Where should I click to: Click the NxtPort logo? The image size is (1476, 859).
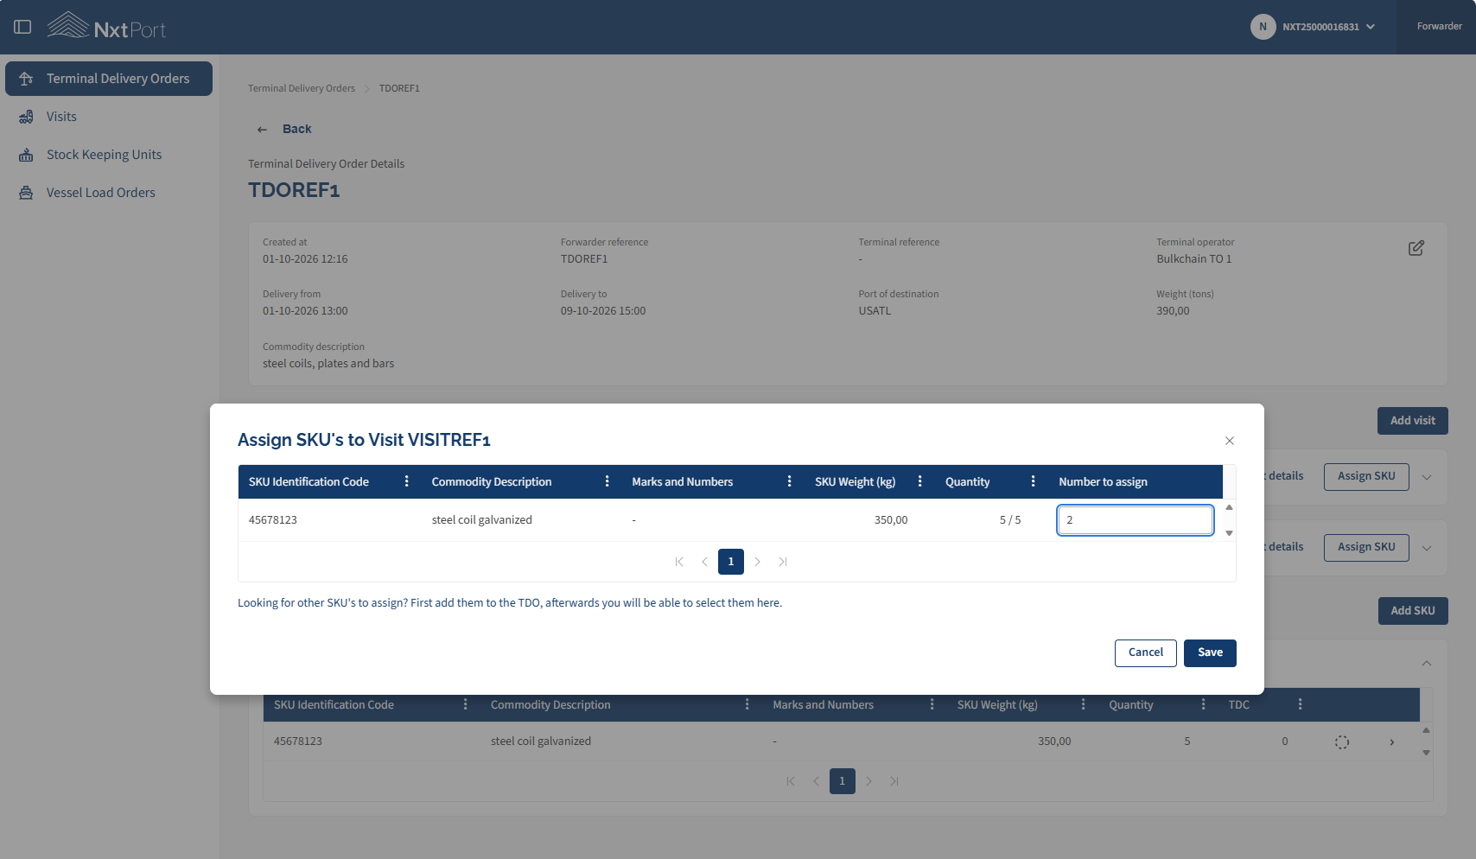[x=106, y=26]
